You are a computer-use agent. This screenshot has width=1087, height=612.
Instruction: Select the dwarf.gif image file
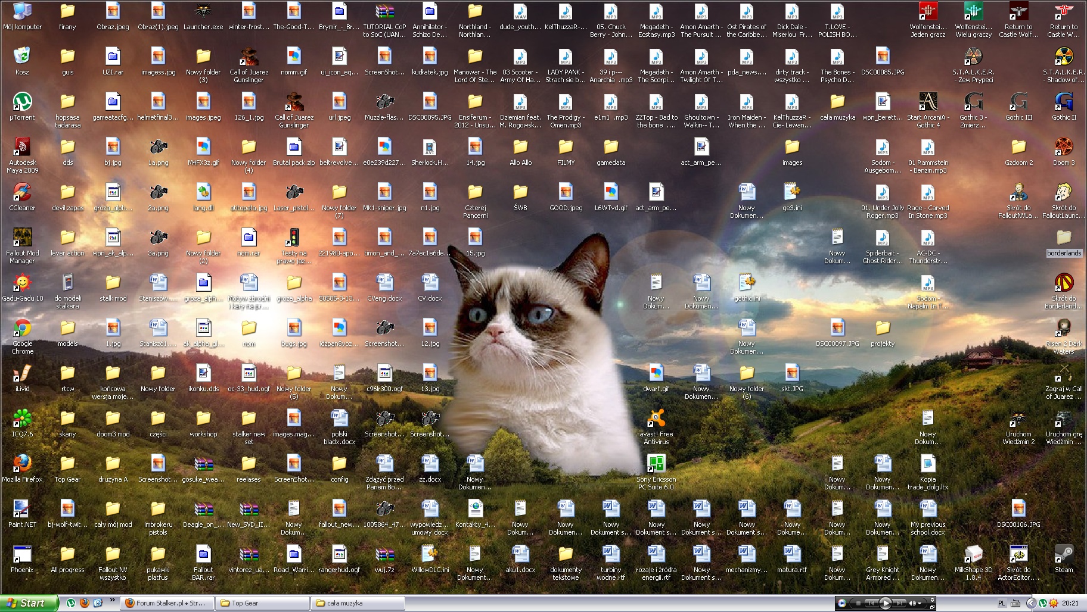click(656, 378)
